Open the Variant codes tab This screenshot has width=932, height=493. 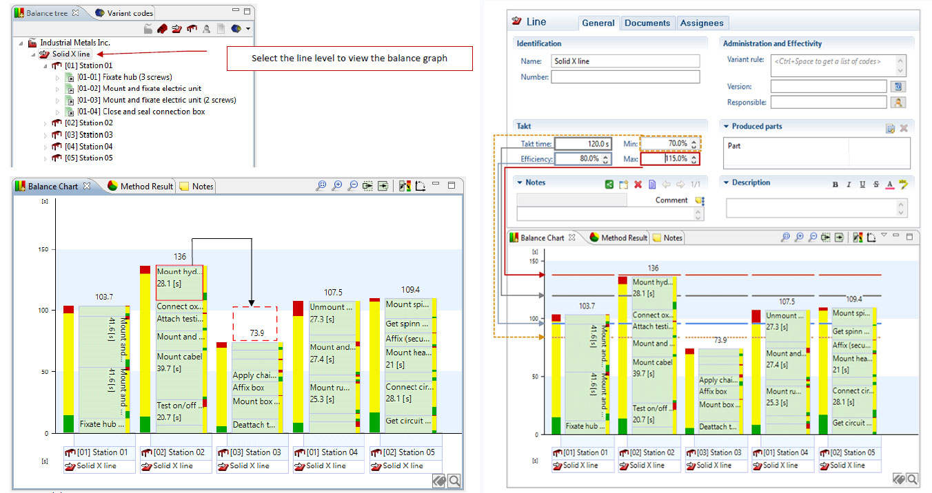129,13
